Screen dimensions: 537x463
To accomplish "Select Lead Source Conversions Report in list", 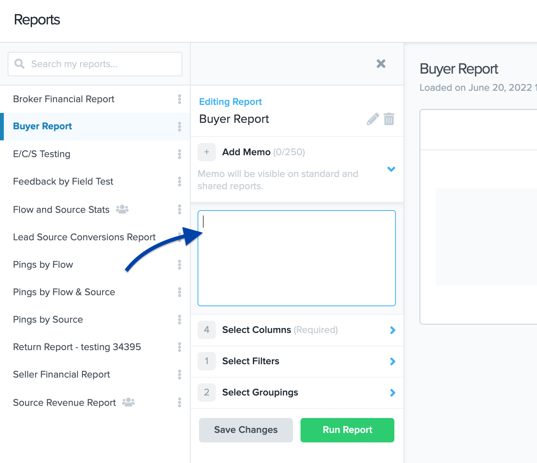I will pyautogui.click(x=84, y=237).
